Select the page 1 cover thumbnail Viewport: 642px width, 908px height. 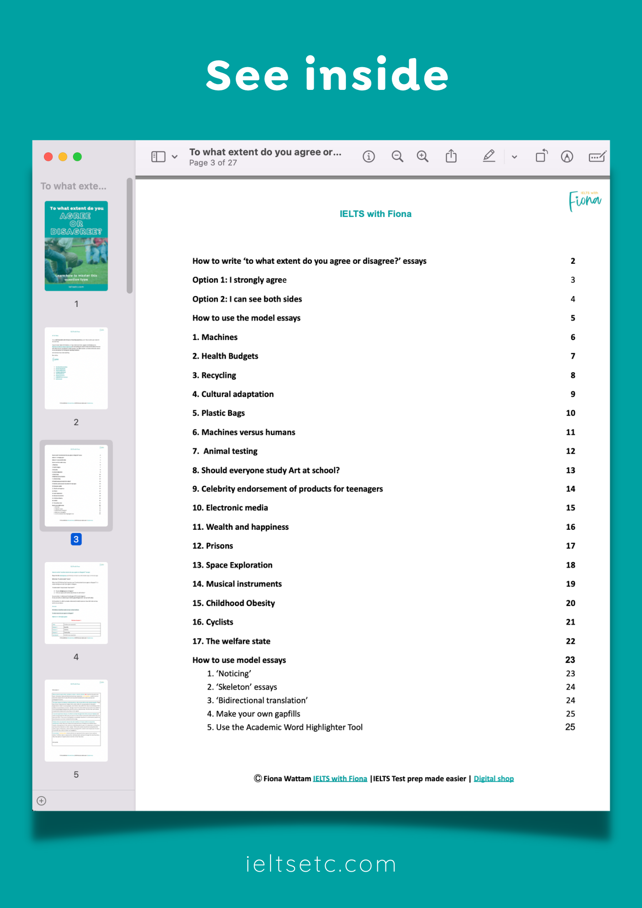coord(76,246)
